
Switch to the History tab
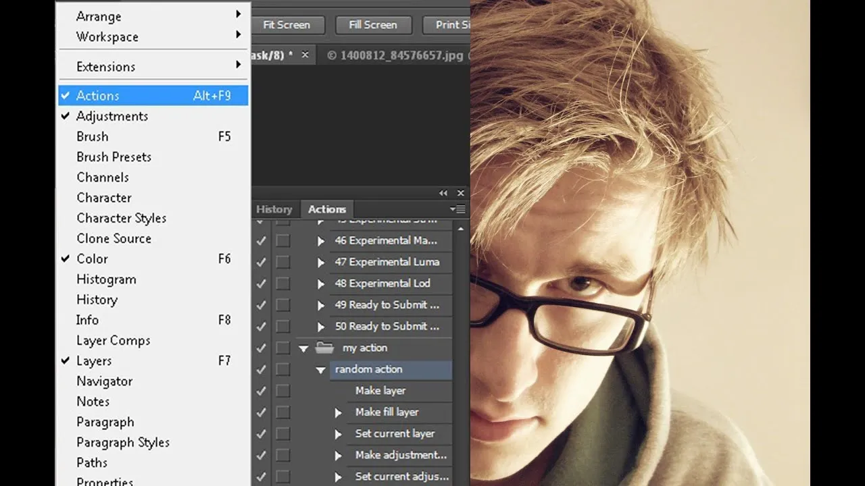[275, 209]
